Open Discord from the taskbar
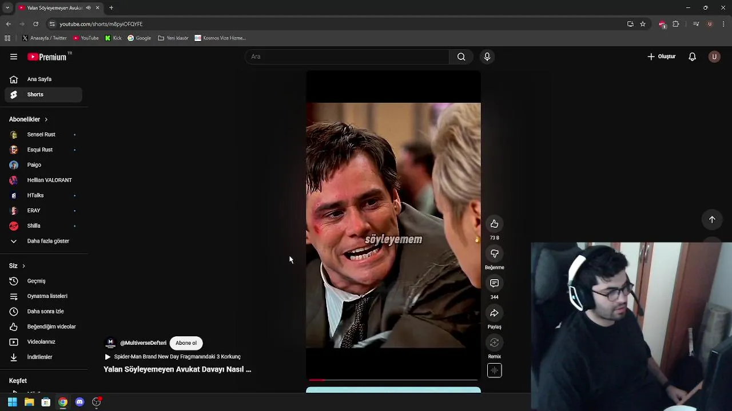Viewport: 732px width, 411px height. (x=79, y=402)
